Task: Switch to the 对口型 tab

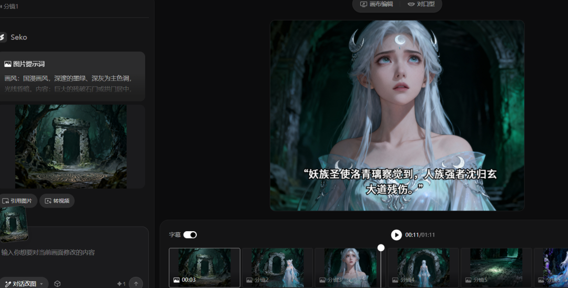Action: click(x=421, y=4)
